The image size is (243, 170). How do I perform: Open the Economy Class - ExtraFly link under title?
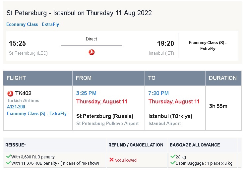click(x=33, y=24)
